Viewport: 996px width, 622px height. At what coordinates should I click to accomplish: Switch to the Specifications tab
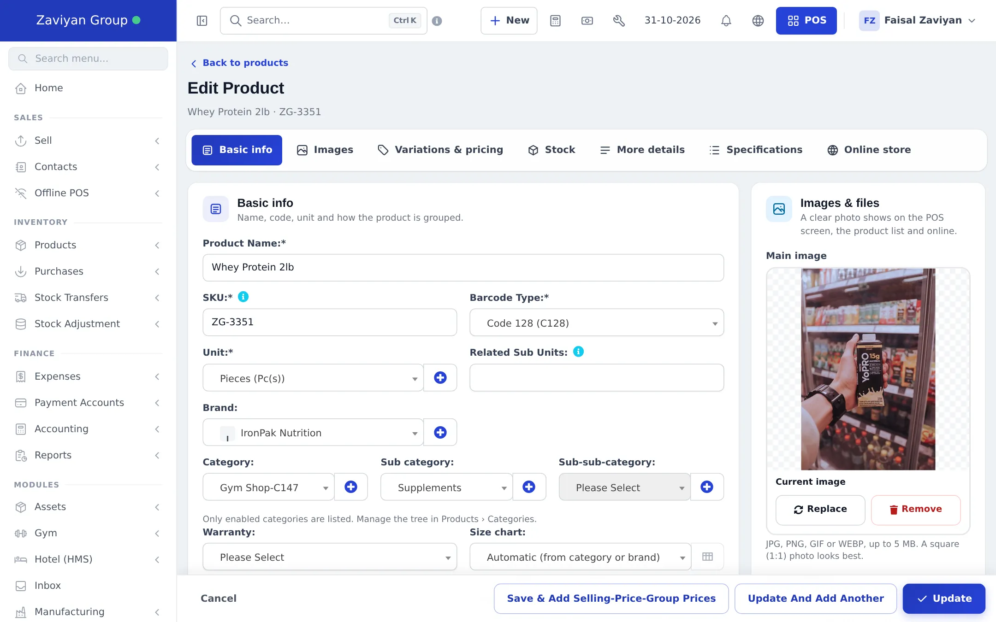coord(756,150)
